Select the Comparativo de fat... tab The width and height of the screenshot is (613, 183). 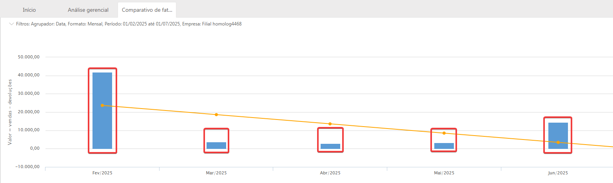[147, 10]
